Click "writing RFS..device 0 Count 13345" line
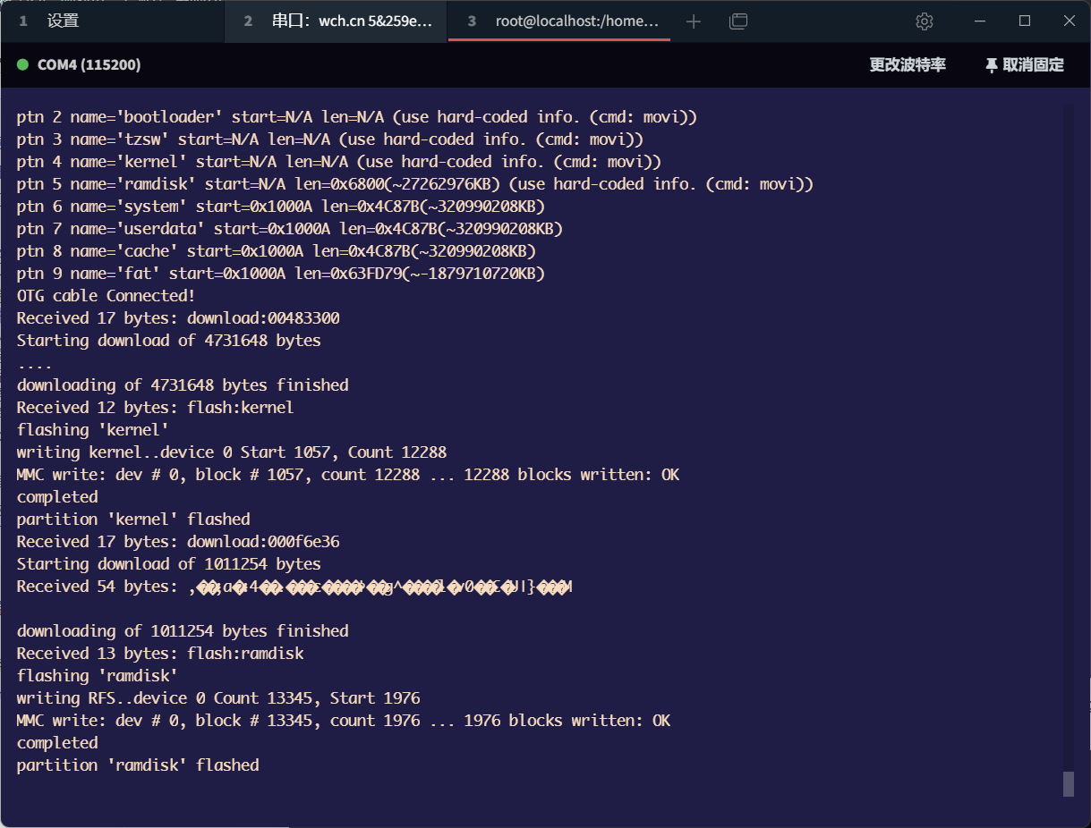Viewport: 1091px width, 828px height. click(218, 698)
